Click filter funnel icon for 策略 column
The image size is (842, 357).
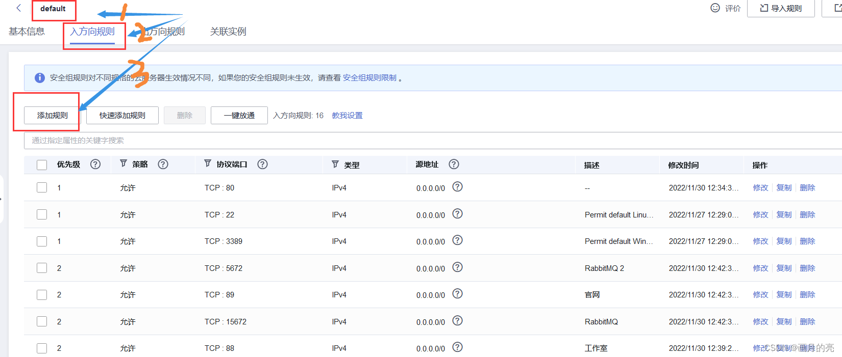tap(123, 163)
